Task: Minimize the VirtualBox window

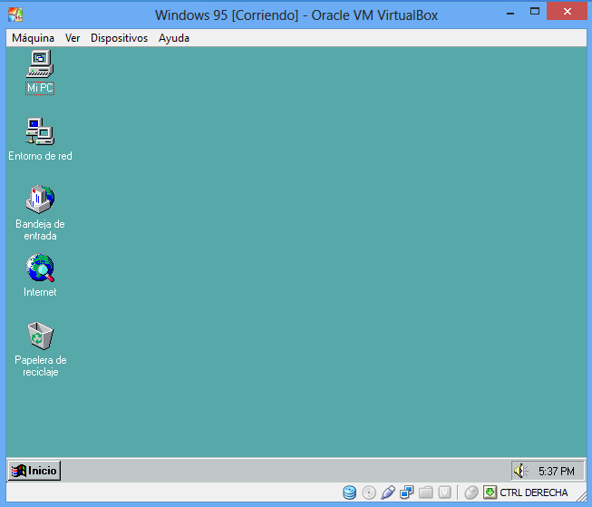Action: (x=510, y=14)
